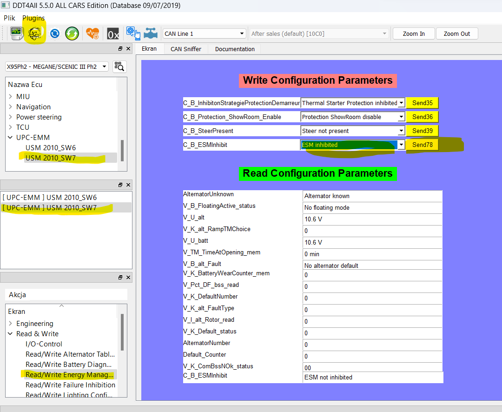Open the orange heart diagnostic icon
The image size is (502, 412).
point(92,33)
